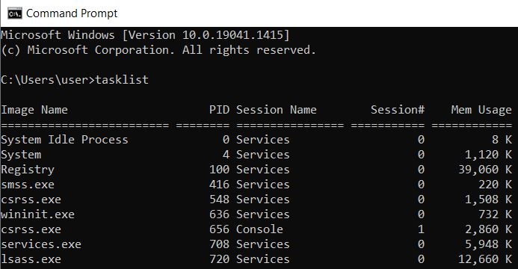
Task: Click the Command Prompt window title text
Action: point(72,13)
